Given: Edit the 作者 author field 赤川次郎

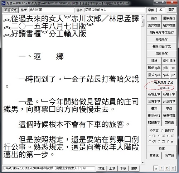Looking at the screenshot, I should (x=51, y=10).
